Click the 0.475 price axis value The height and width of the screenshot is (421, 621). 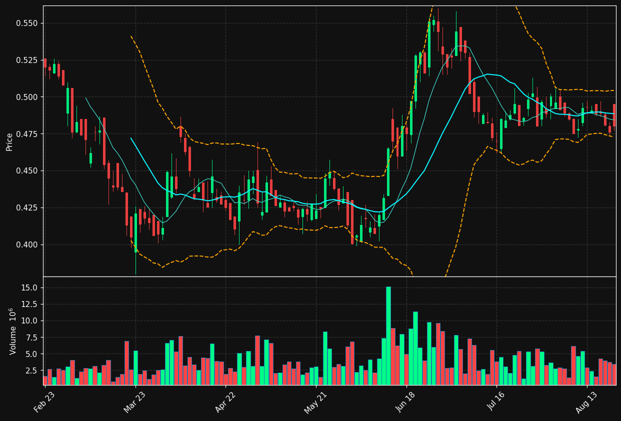pyautogui.click(x=27, y=134)
